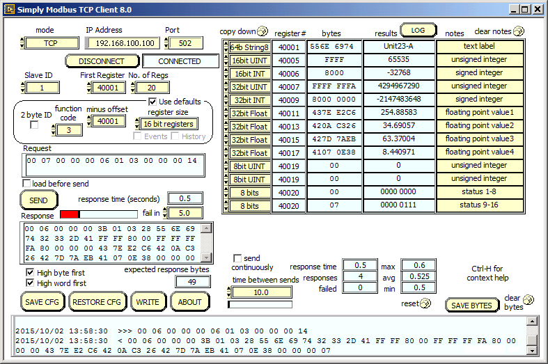Change the 32bit UINT data type selector

(x=249, y=87)
